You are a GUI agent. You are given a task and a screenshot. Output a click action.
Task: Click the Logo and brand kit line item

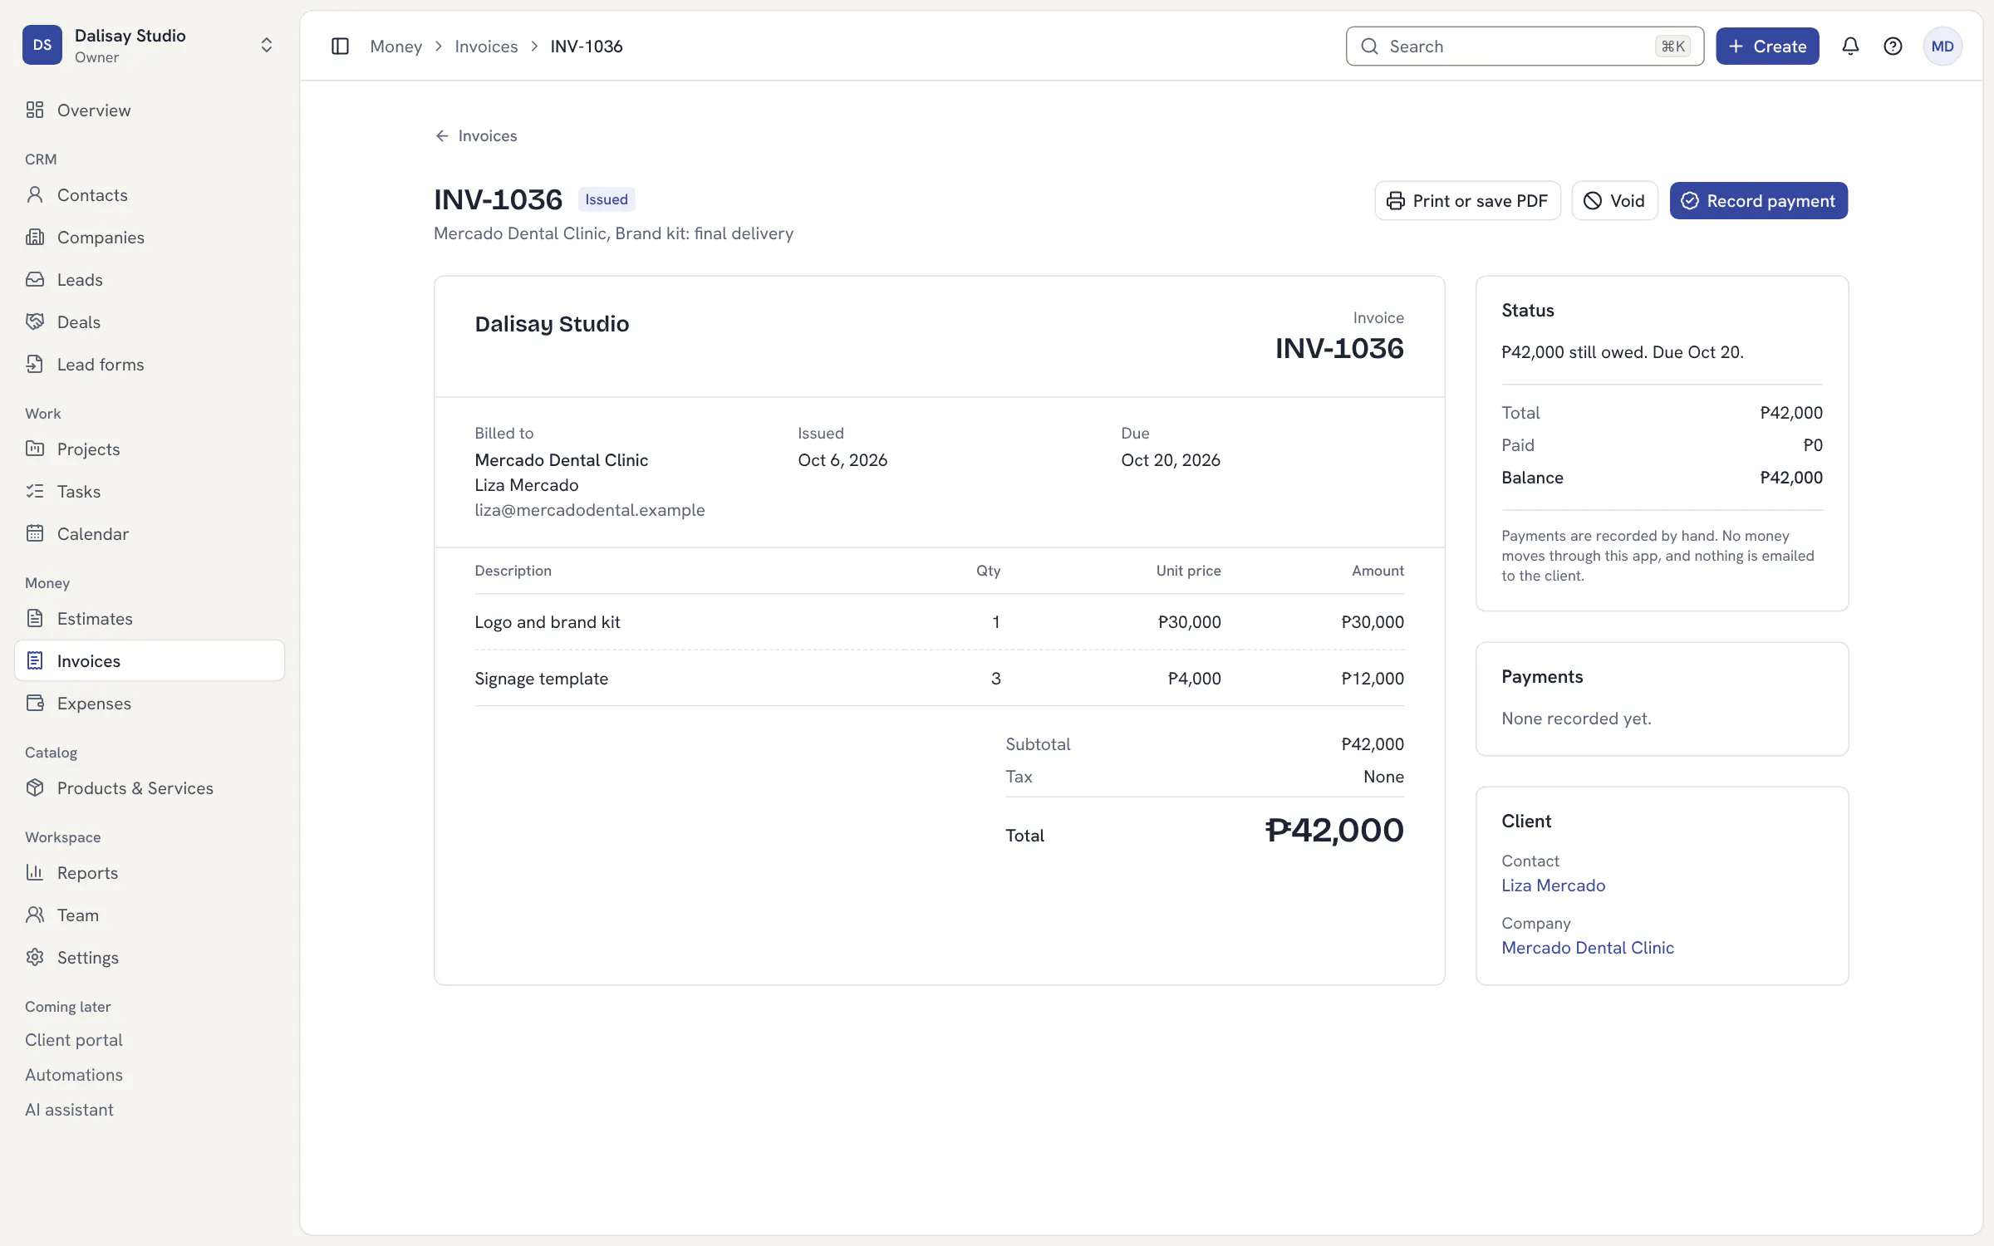point(939,622)
